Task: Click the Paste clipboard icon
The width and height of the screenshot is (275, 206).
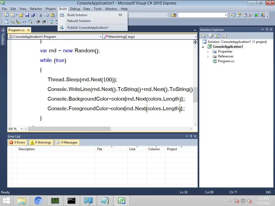Action: 52,15
